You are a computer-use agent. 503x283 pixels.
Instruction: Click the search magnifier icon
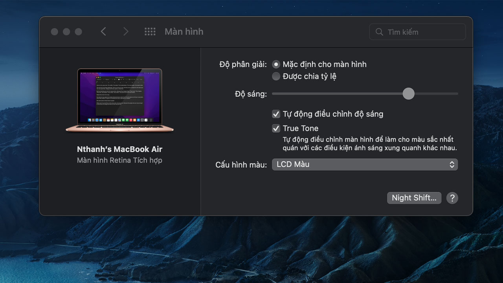tap(379, 32)
